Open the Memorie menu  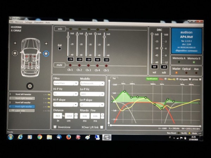coord(19,22)
